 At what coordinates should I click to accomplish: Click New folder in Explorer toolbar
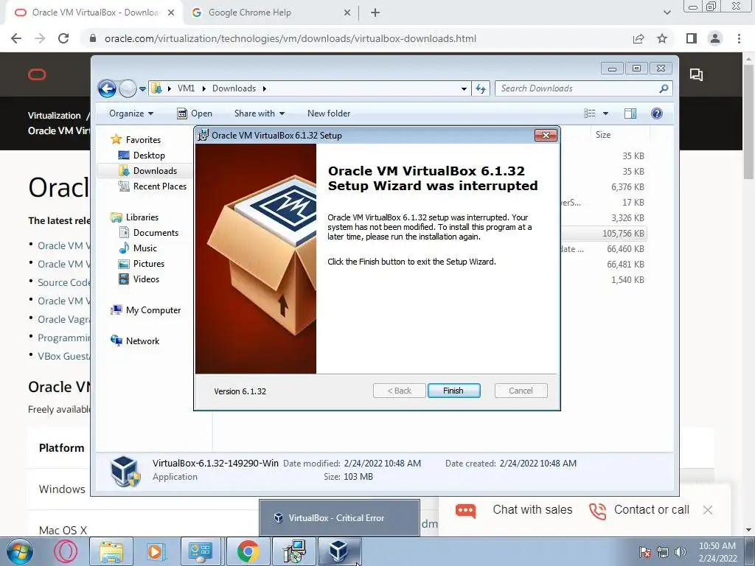(329, 113)
